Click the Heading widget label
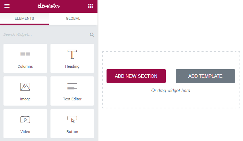 [x=72, y=66]
